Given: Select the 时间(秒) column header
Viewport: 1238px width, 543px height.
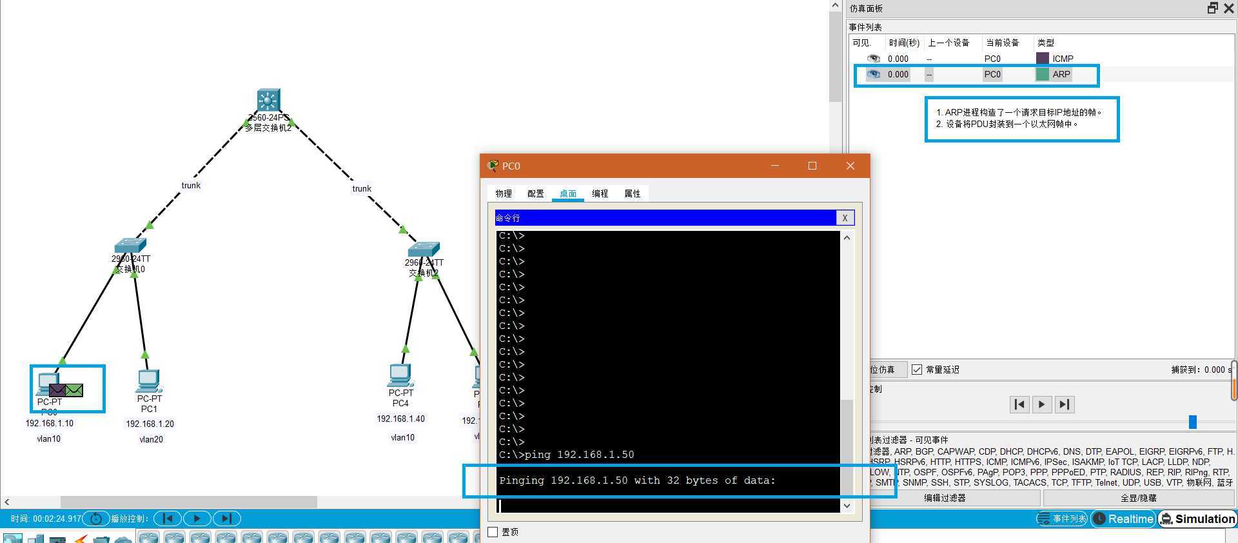Looking at the screenshot, I should coord(904,43).
